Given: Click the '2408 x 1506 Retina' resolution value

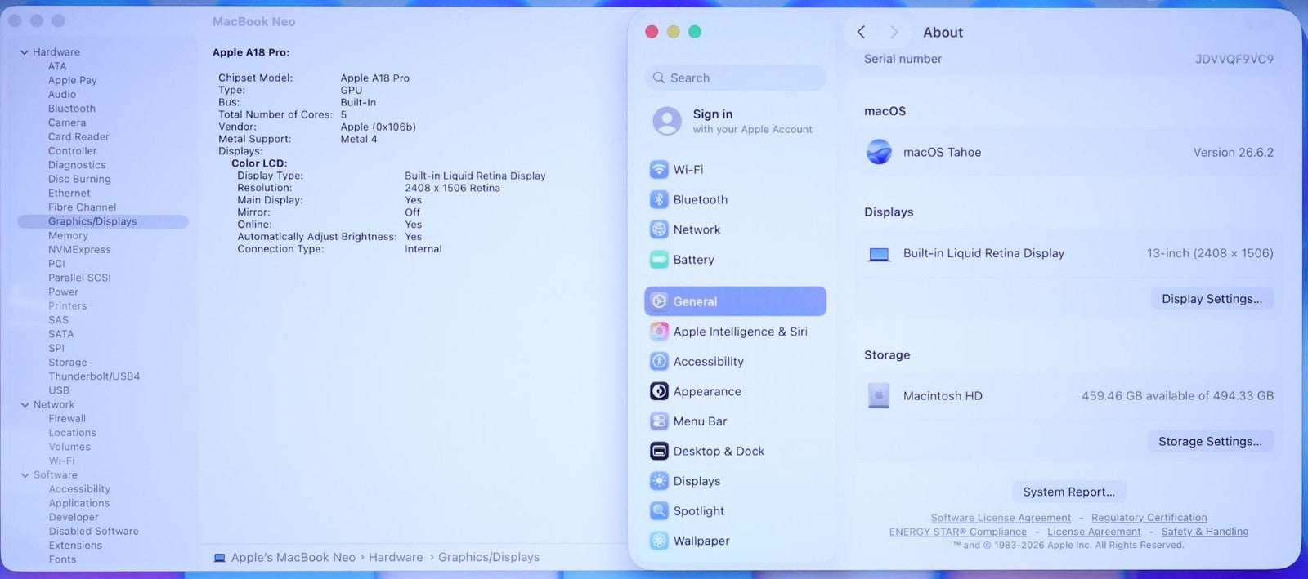Looking at the screenshot, I should 452,188.
